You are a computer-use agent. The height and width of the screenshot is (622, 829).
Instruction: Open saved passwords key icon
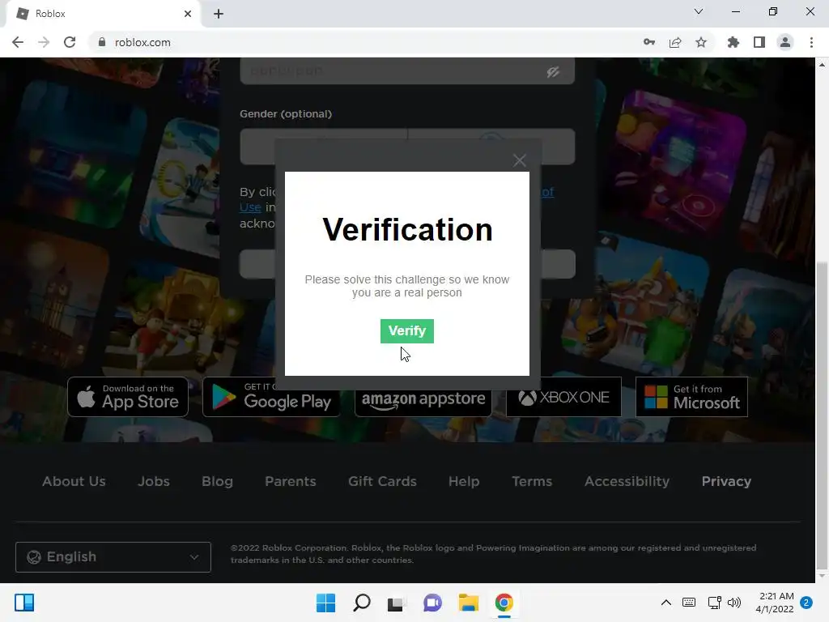649,42
